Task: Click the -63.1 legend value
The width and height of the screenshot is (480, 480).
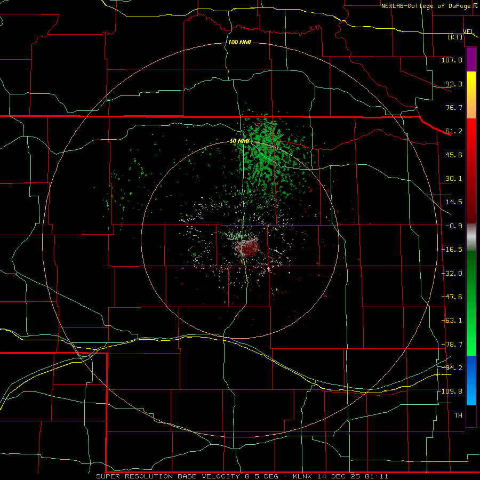Action: [x=452, y=321]
